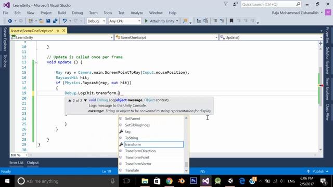Select SetSiblingIndex in IntelliSense list
Screen dimensions: 333x187
(x=151, y=125)
